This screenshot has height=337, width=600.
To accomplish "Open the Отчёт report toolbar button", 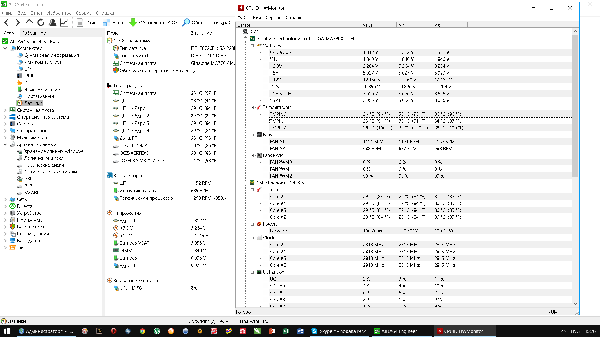I will click(x=88, y=22).
